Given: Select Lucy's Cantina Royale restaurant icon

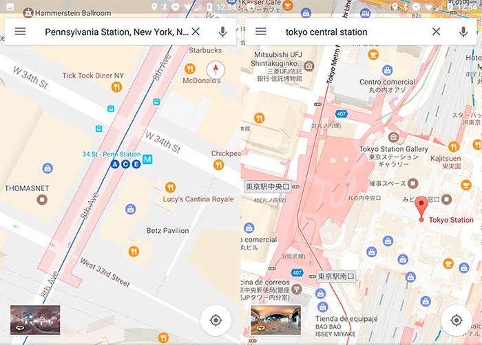Looking at the screenshot, I should tap(170, 187).
